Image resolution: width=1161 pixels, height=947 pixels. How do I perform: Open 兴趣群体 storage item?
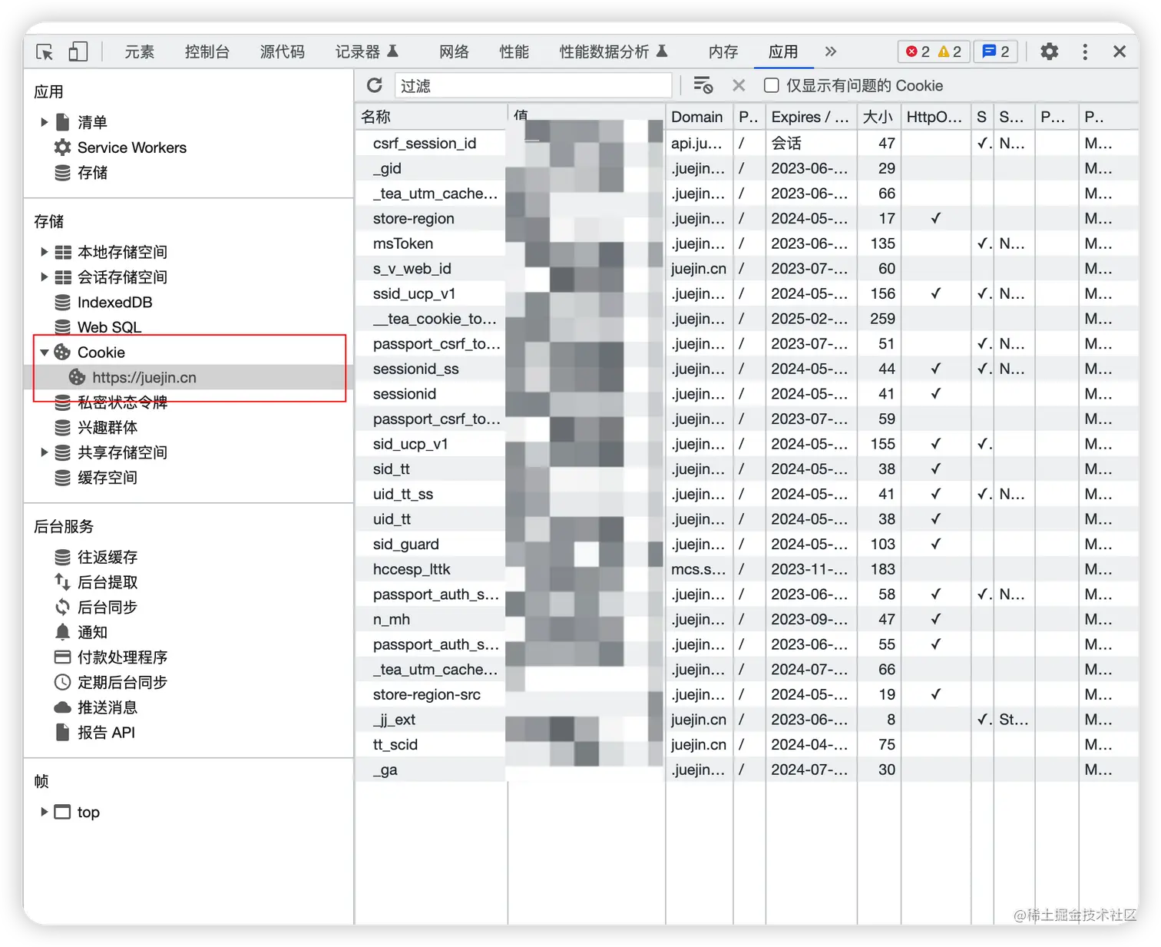click(x=107, y=427)
